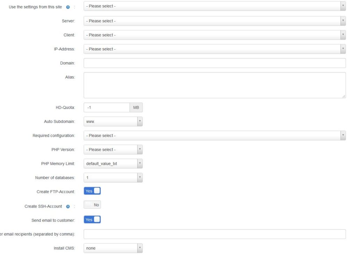Open 'Use the settings from this site' dropdown

click(x=215, y=6)
